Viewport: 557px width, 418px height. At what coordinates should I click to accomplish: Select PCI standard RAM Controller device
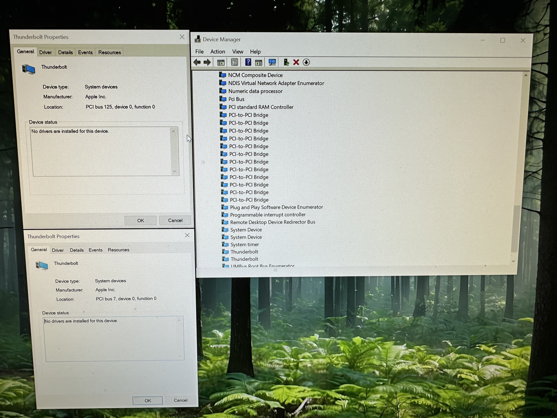[x=261, y=107]
